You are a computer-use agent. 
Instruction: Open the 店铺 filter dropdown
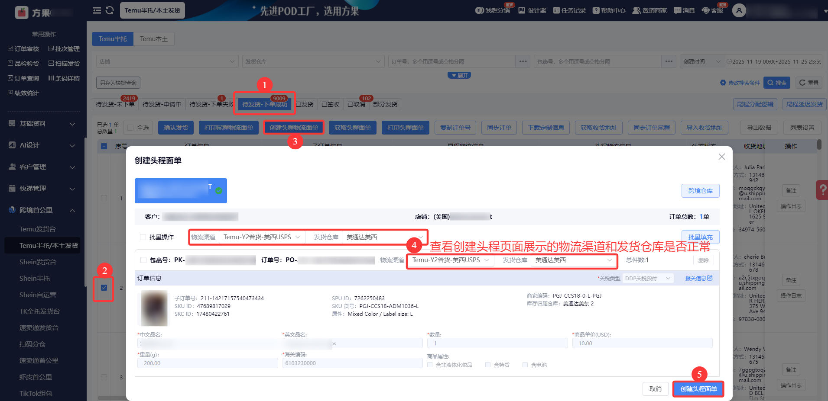(x=167, y=61)
